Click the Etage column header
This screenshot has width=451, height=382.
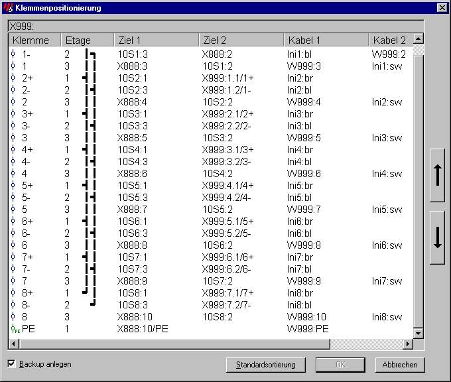coord(88,40)
